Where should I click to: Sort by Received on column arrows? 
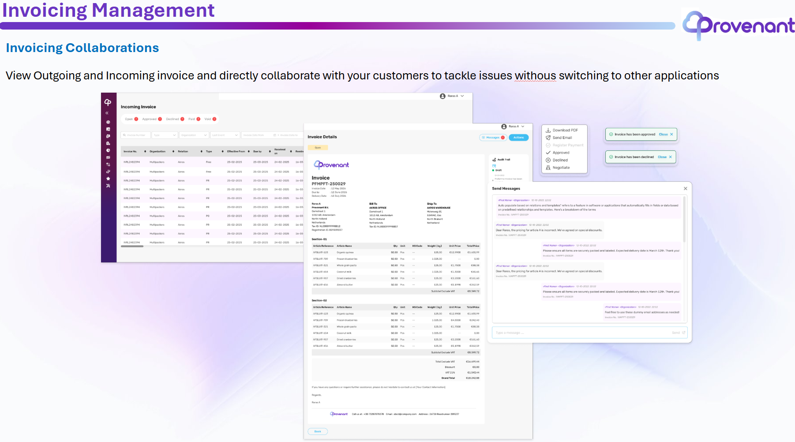click(x=291, y=151)
